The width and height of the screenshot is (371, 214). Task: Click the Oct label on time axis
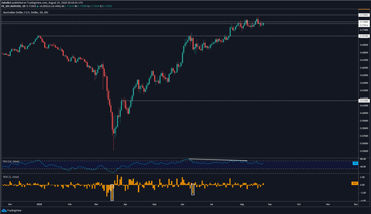[x=299, y=204]
